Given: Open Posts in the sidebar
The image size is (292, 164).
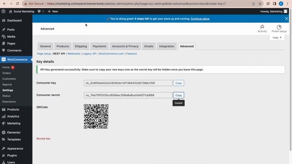Looking at the screenshot, I should point(11,30).
